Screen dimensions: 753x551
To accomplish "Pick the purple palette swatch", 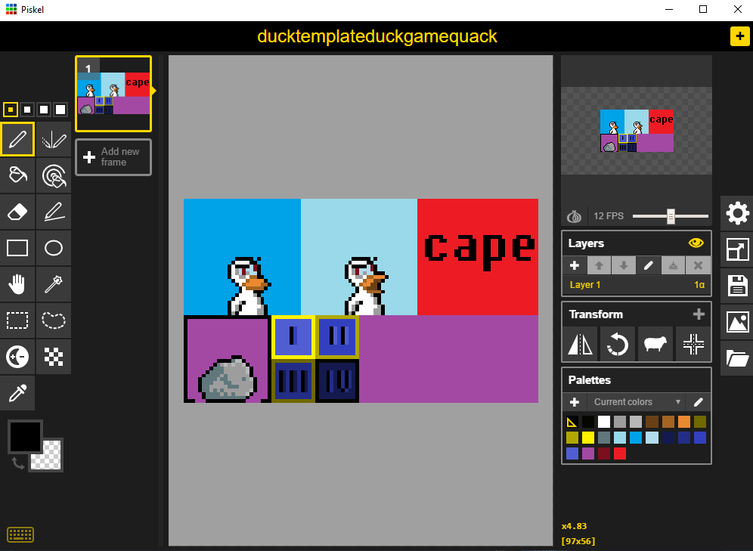I will [588, 453].
